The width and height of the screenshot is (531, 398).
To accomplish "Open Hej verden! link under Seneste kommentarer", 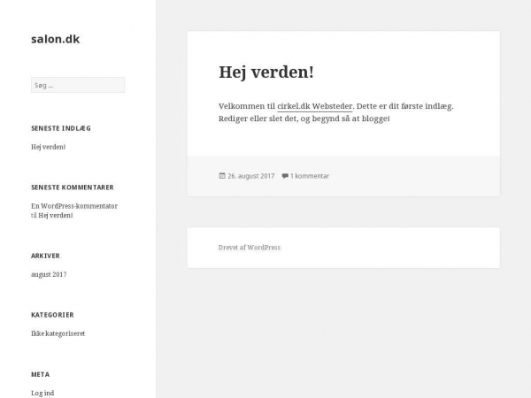I will click(x=56, y=215).
